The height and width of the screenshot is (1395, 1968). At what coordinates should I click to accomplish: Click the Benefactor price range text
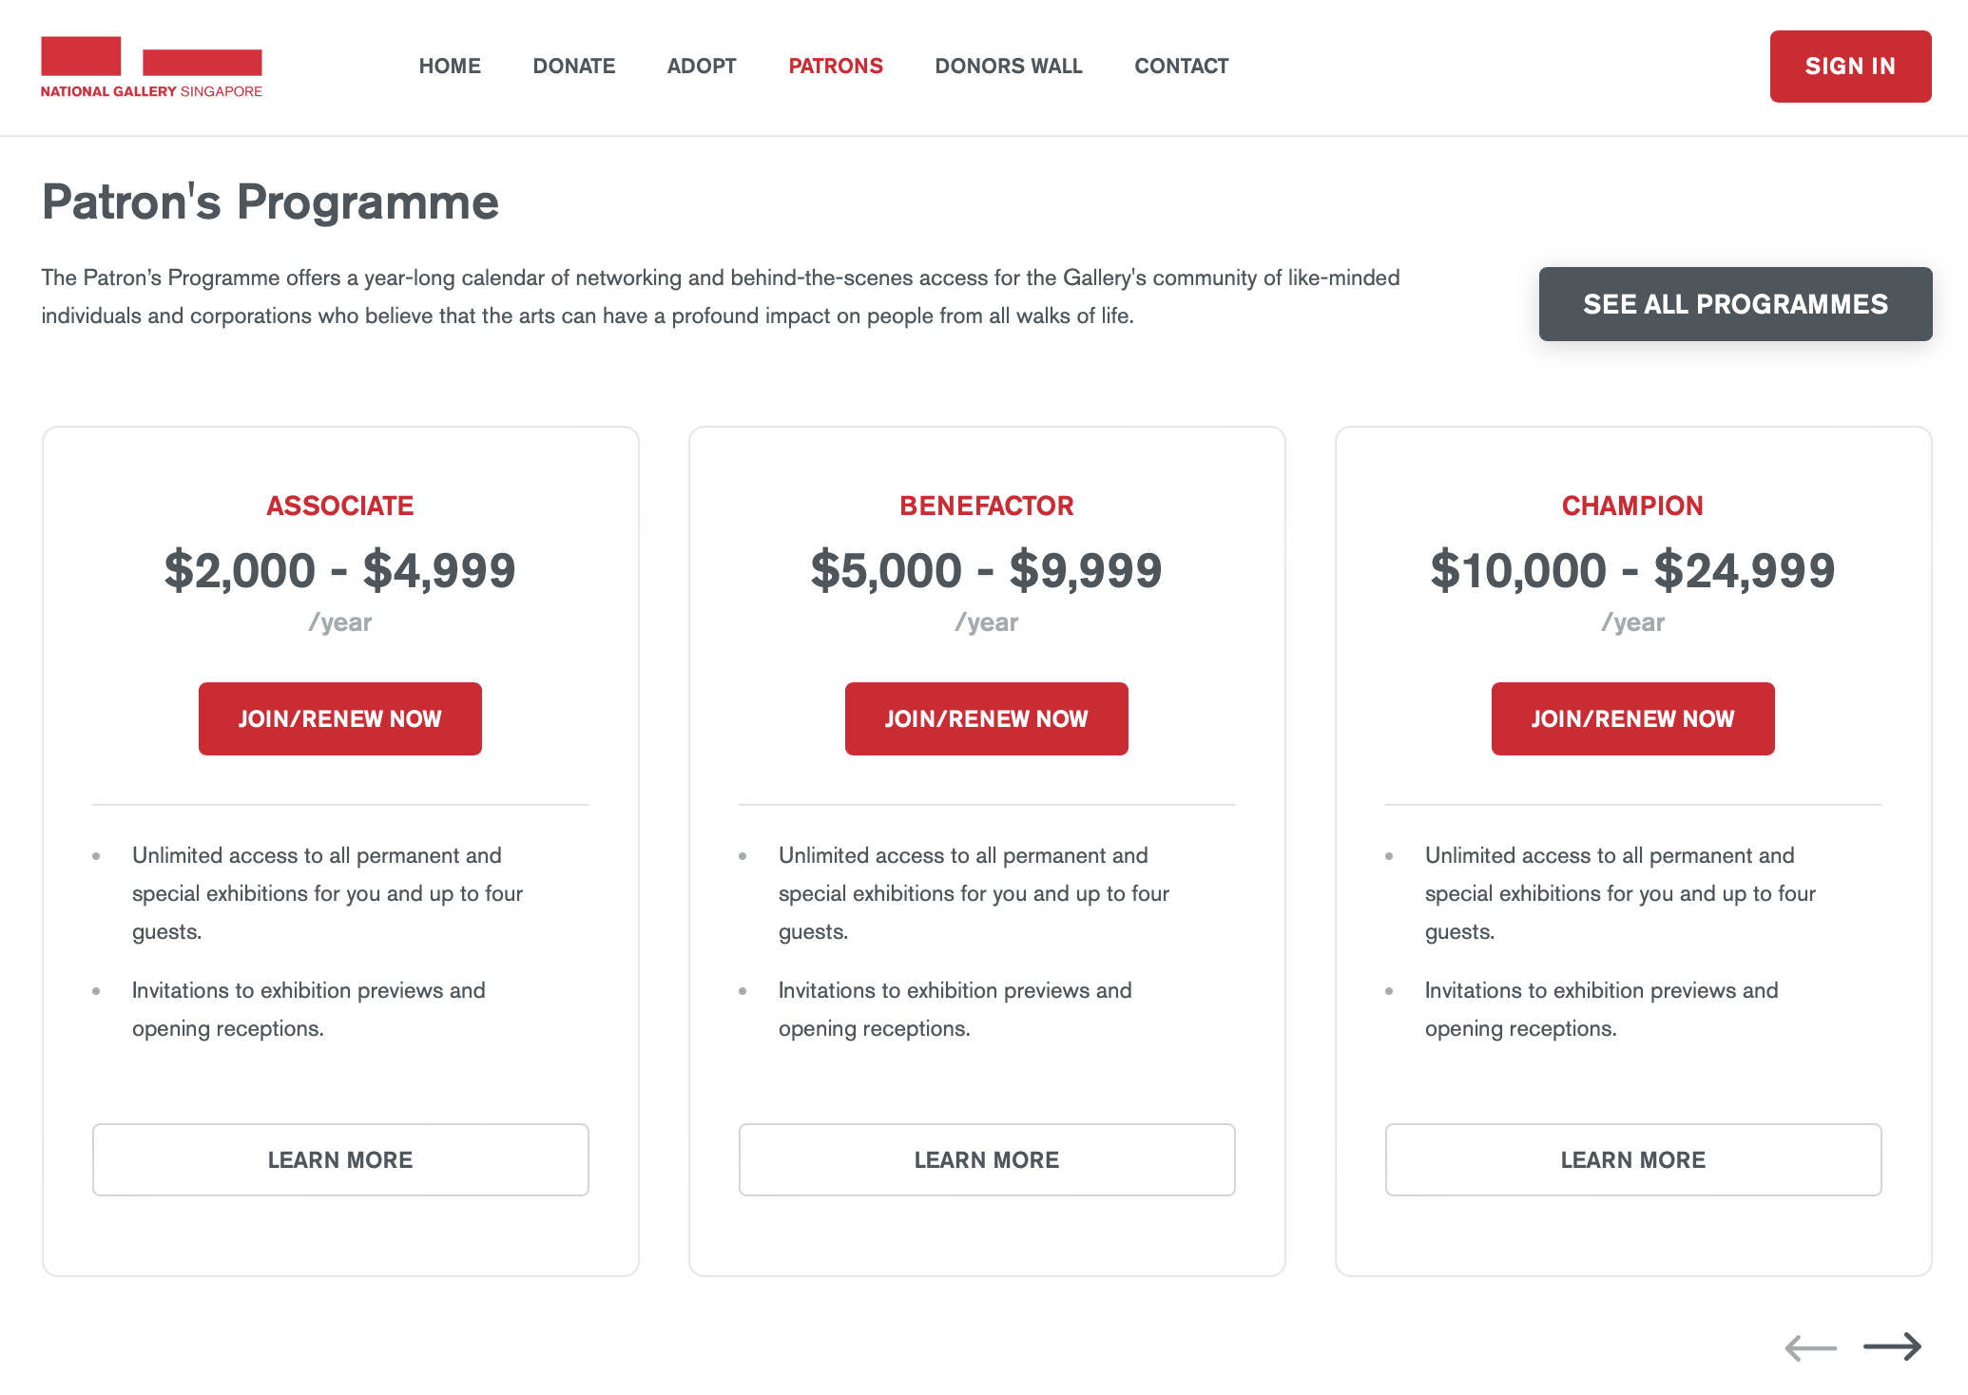point(987,570)
